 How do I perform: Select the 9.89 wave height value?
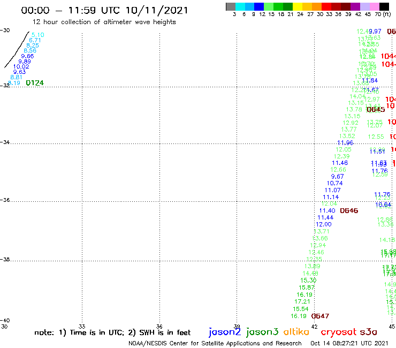tap(25, 62)
